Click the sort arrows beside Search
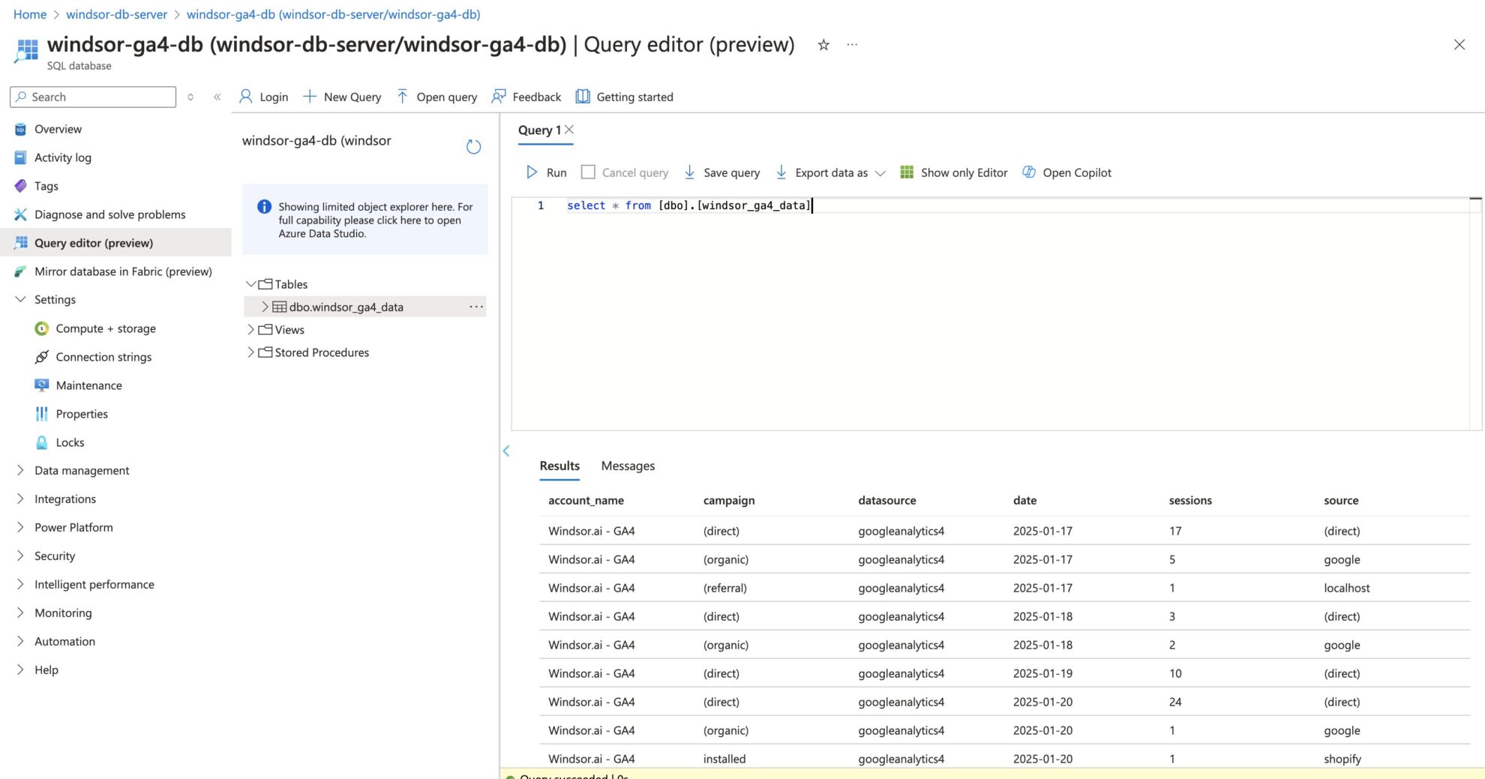The width and height of the screenshot is (1485, 779). pyautogui.click(x=190, y=97)
